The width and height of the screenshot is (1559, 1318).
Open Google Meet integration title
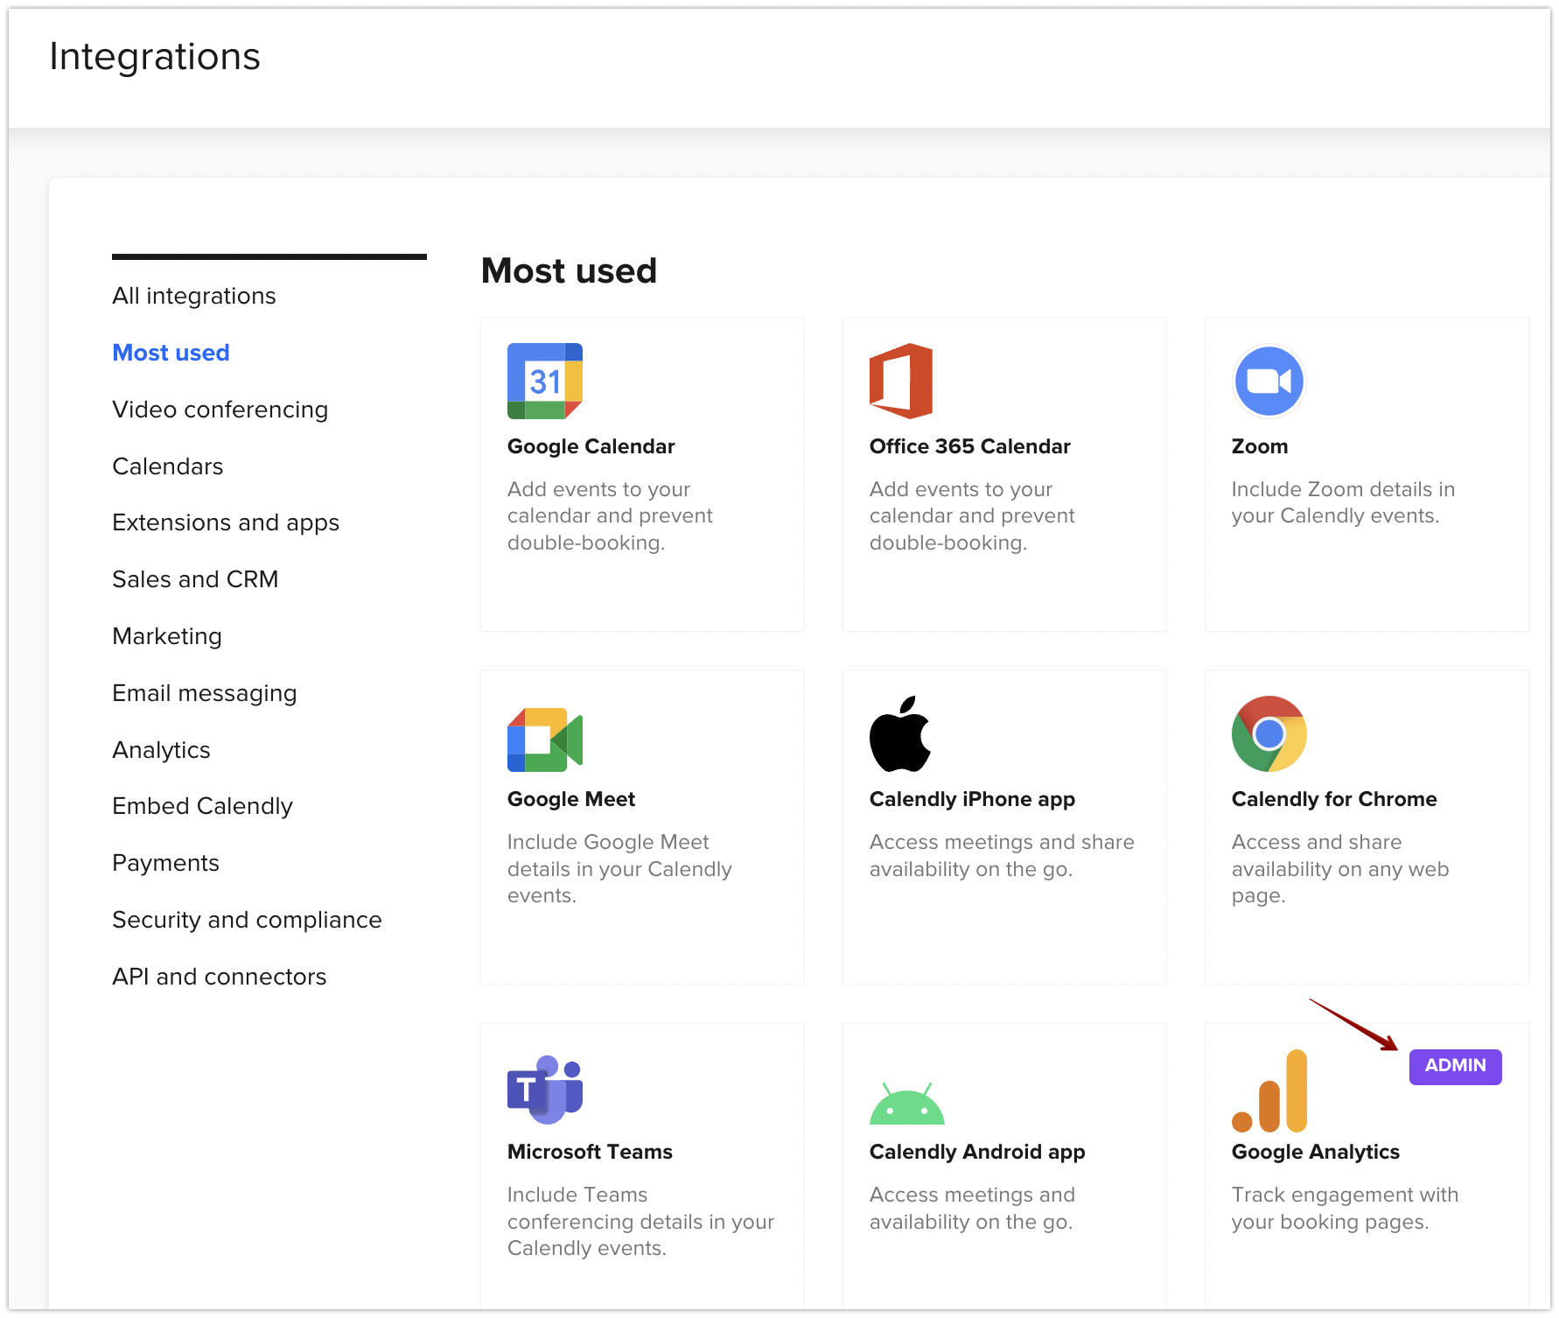pyautogui.click(x=571, y=799)
